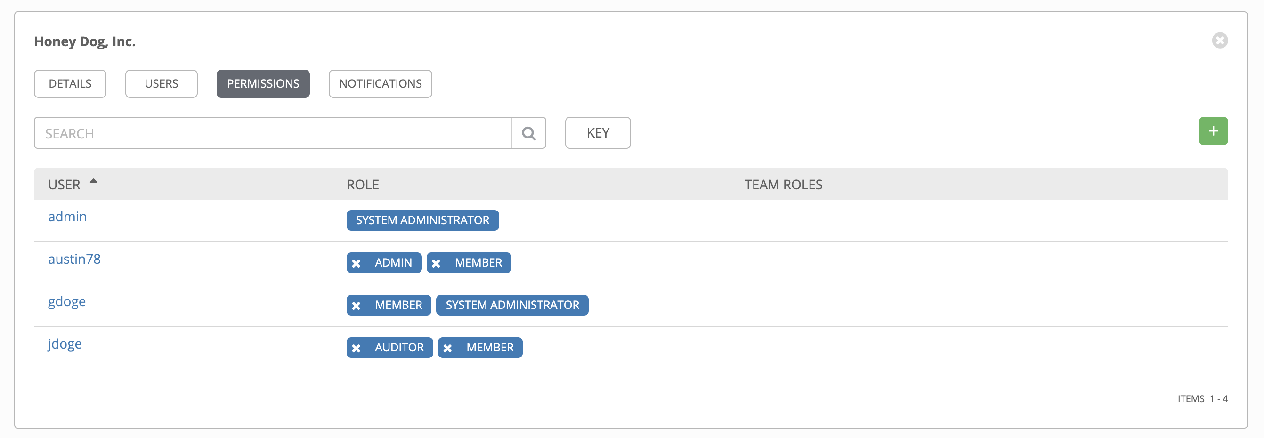
Task: Remove MEMBER role from jdoge
Action: (x=447, y=348)
